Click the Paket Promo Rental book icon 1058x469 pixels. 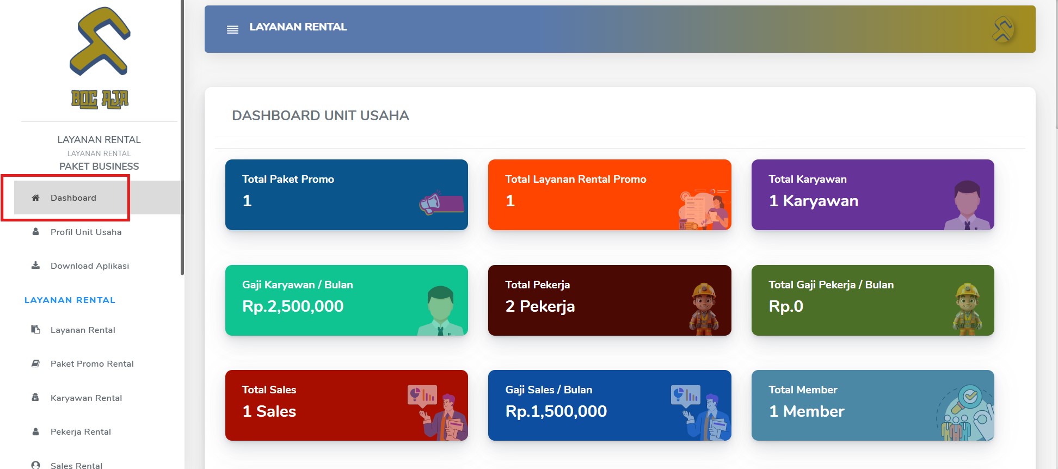[x=35, y=363]
